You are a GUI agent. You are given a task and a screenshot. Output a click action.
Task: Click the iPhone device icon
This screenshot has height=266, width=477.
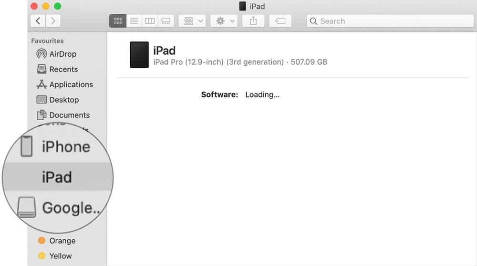(x=26, y=146)
